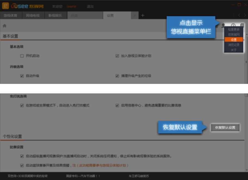Switch to the 网络电视 tab
Image resolution: width=248 pixels, height=180 pixels.
click(33, 15)
